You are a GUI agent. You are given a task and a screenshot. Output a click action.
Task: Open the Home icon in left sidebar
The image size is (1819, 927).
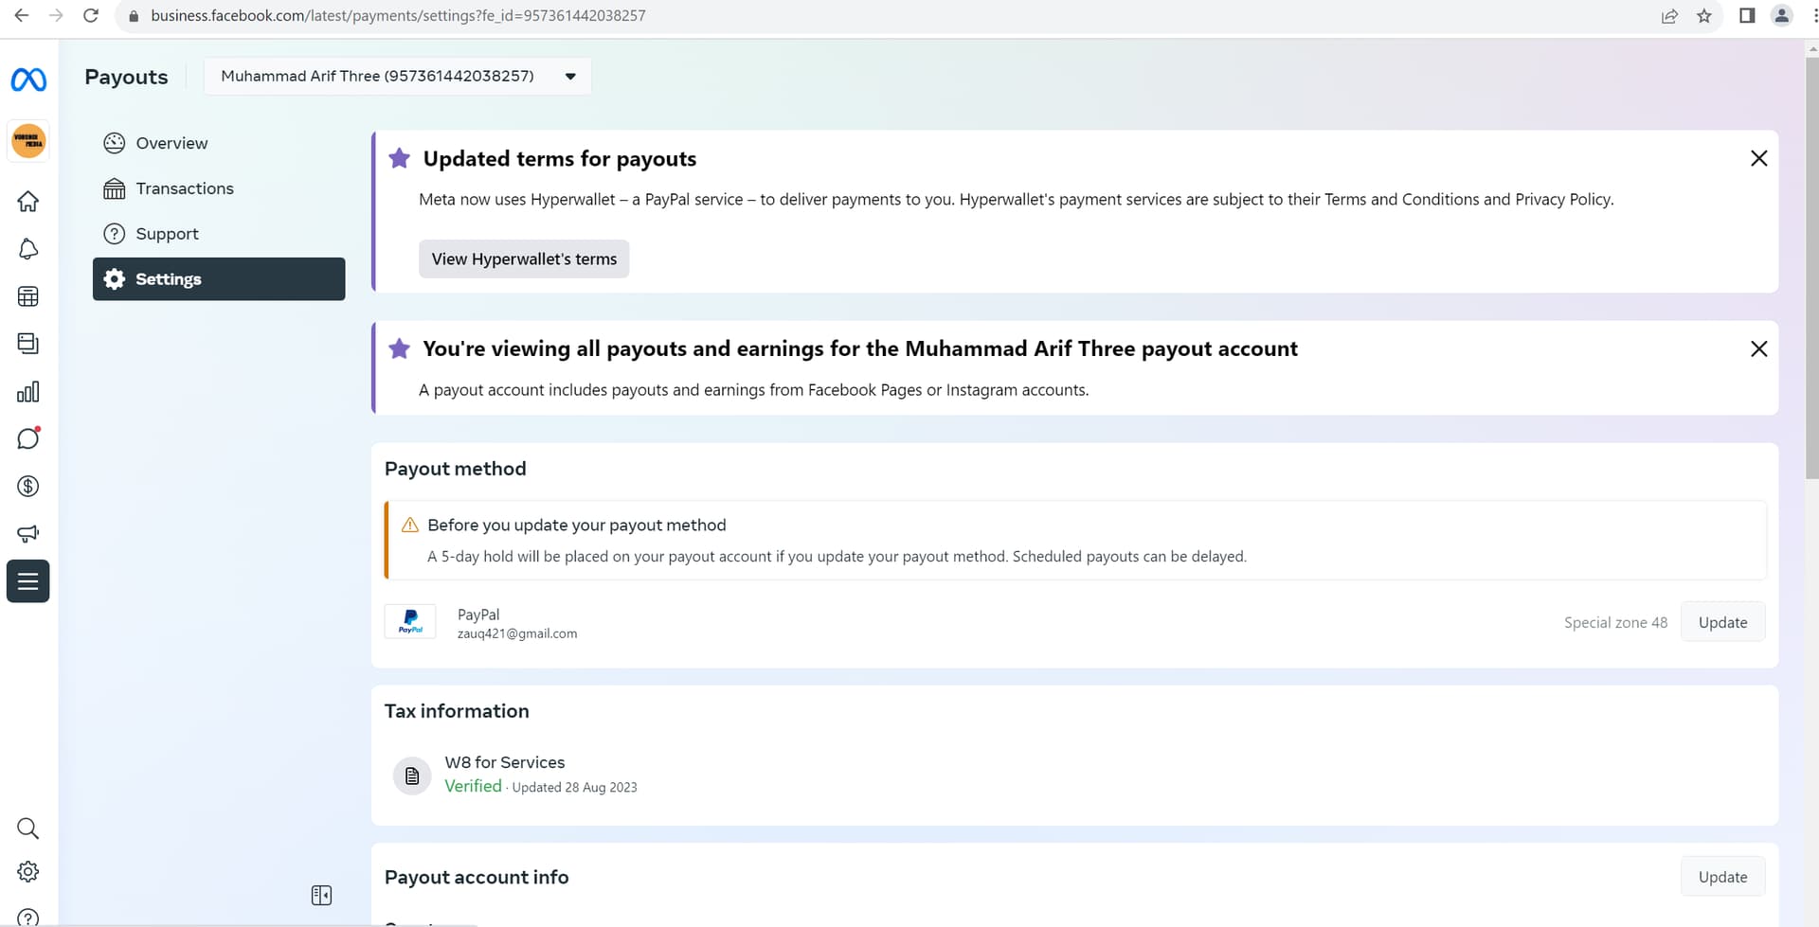pos(28,202)
